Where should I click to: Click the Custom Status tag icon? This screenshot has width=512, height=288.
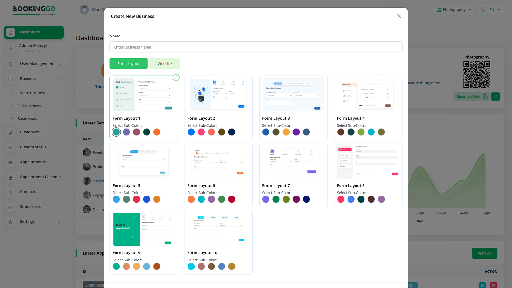tap(11, 148)
